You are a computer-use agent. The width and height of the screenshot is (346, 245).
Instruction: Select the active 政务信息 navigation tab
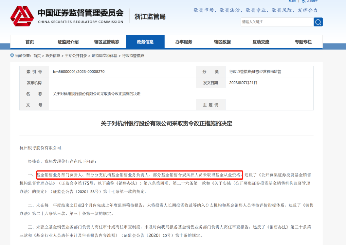coord(145,42)
